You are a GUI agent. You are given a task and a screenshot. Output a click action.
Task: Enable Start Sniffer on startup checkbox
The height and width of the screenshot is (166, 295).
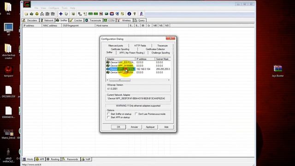tap(108, 114)
